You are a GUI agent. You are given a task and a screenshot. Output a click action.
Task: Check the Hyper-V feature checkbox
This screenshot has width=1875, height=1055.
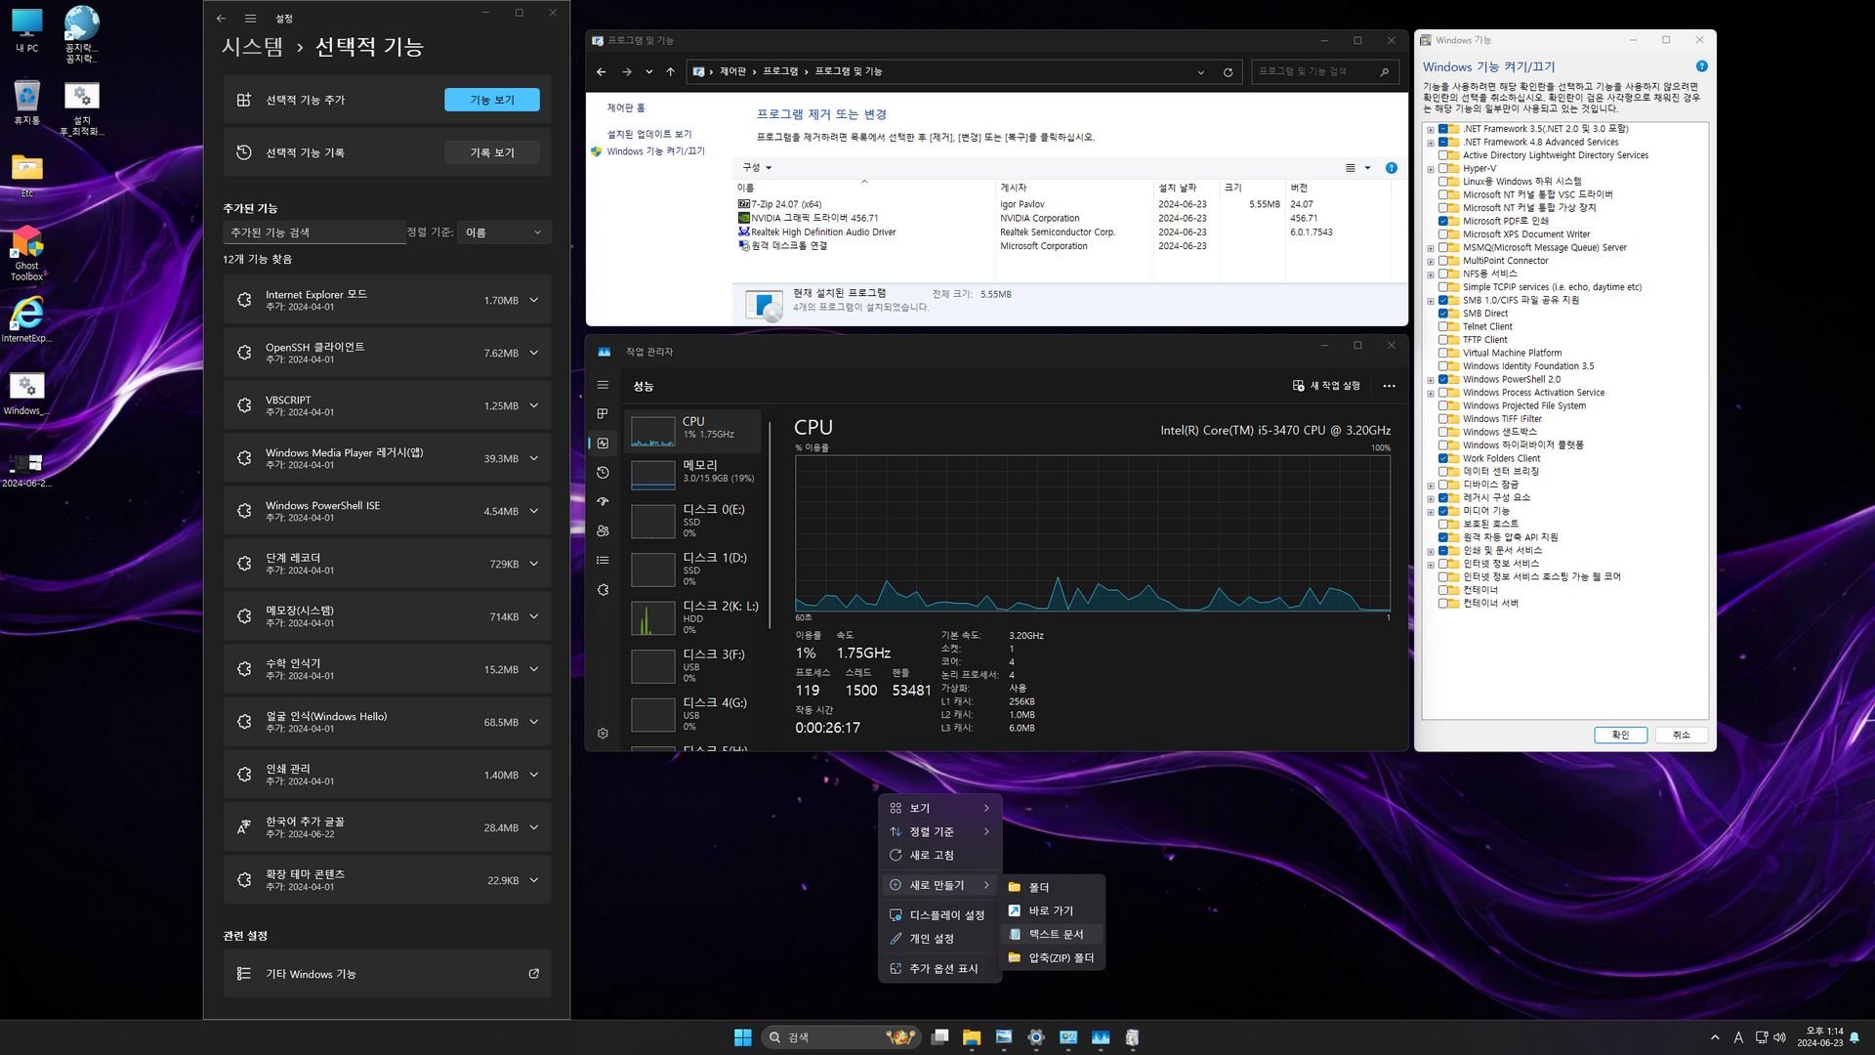pos(1443,169)
